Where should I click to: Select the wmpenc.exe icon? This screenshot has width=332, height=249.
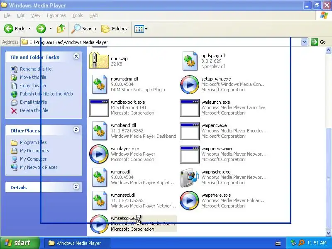pos(190,131)
